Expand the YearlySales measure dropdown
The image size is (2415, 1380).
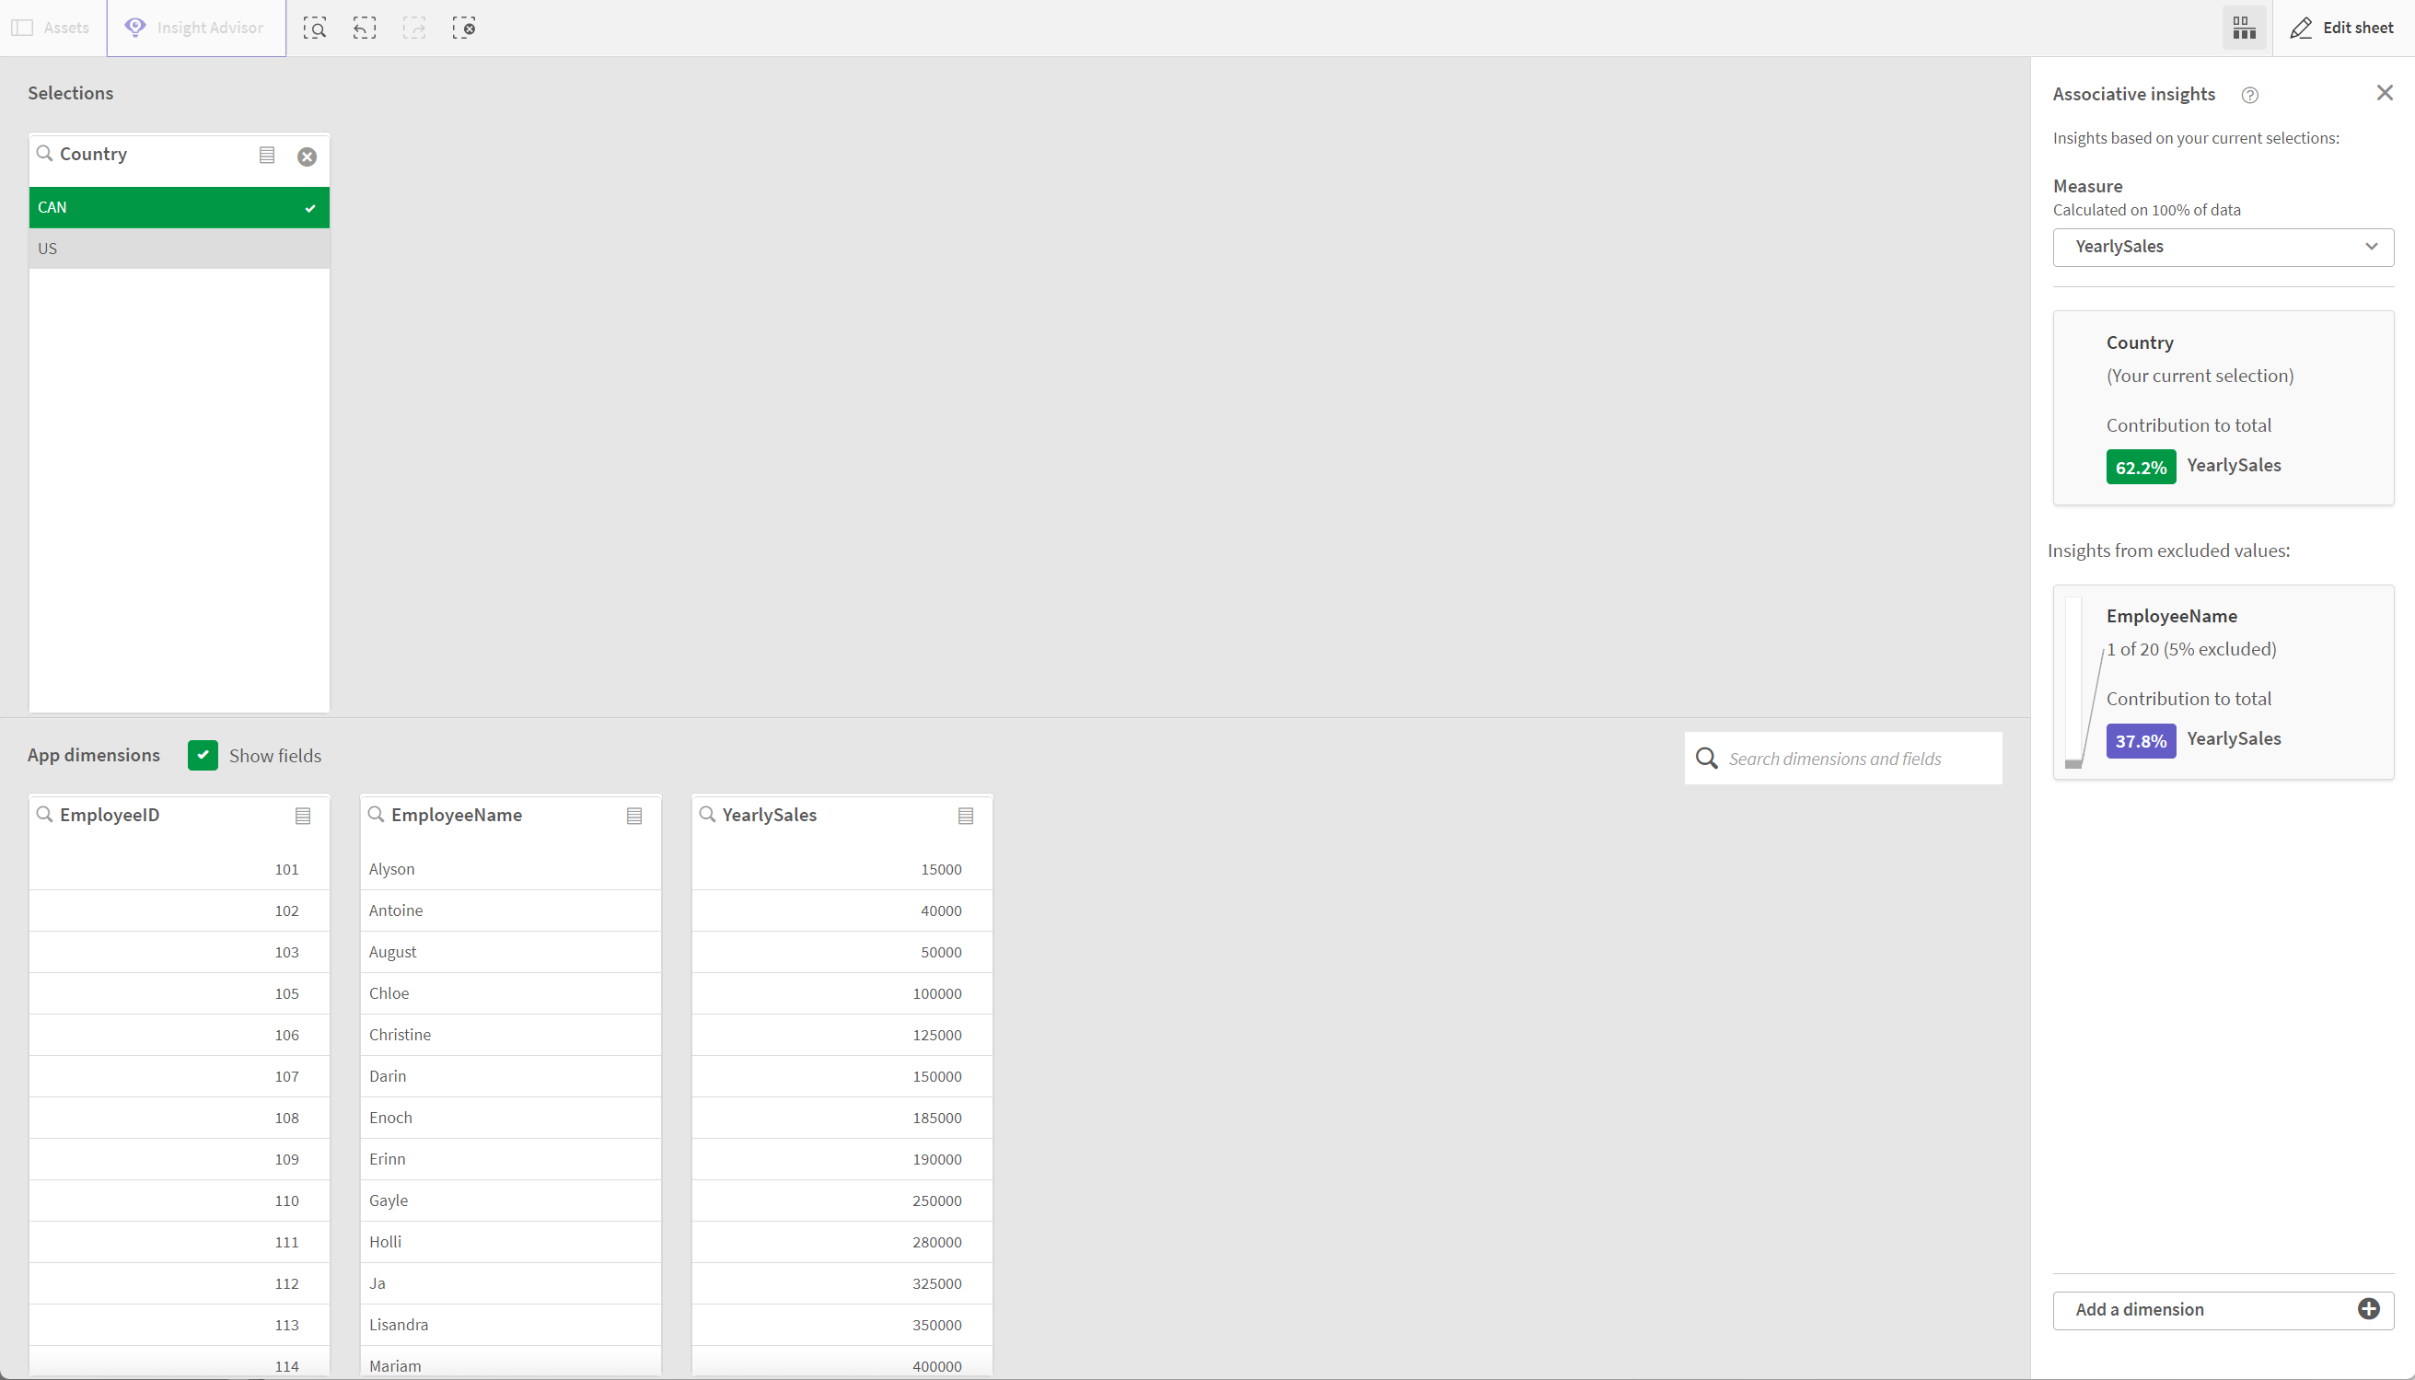(2370, 246)
